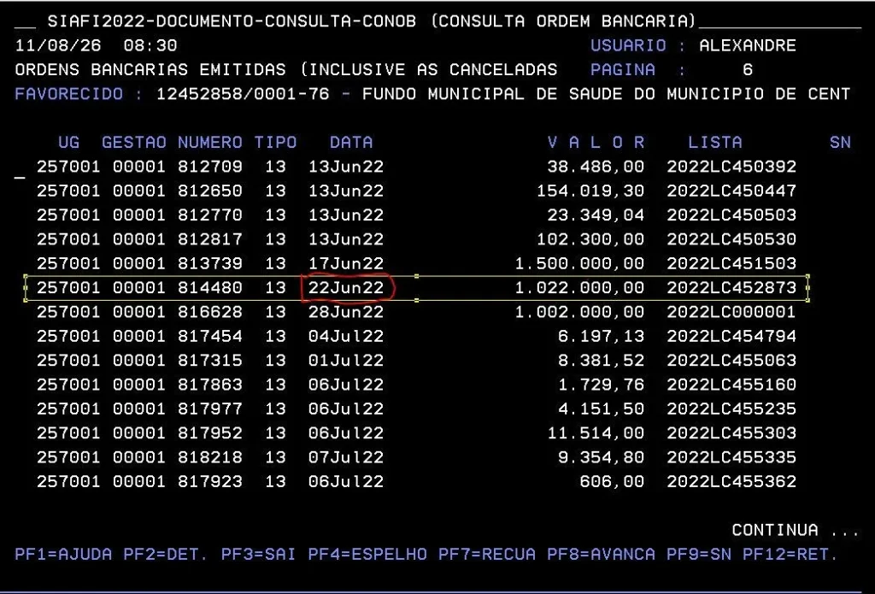This screenshot has height=594, width=875.
Task: Click the NUMERO column header
Action: pyautogui.click(x=210, y=143)
